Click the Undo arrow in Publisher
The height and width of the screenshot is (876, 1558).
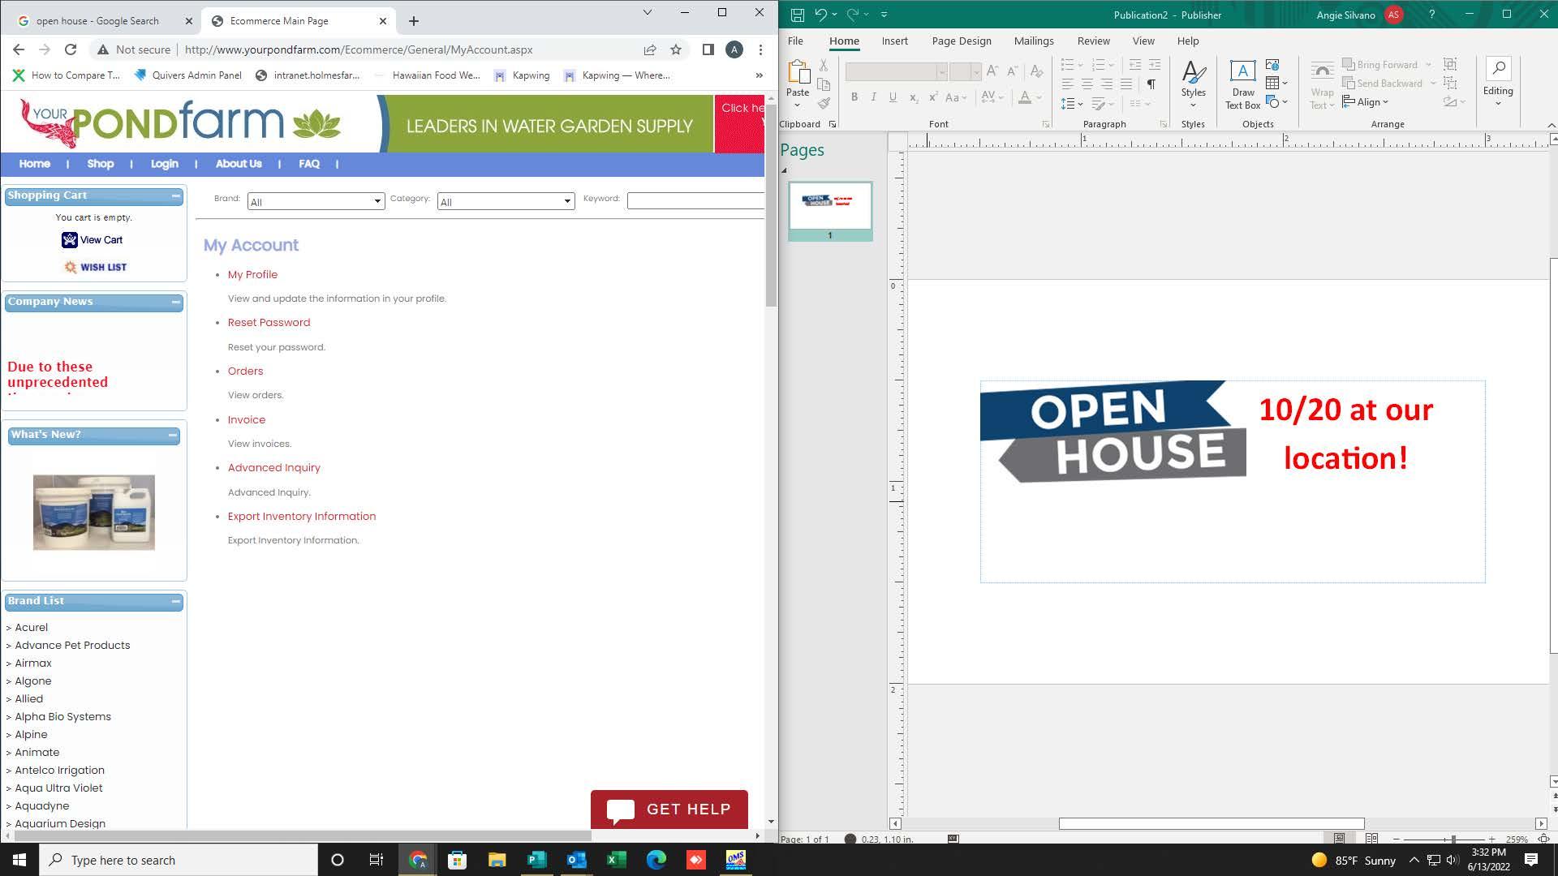tap(820, 15)
